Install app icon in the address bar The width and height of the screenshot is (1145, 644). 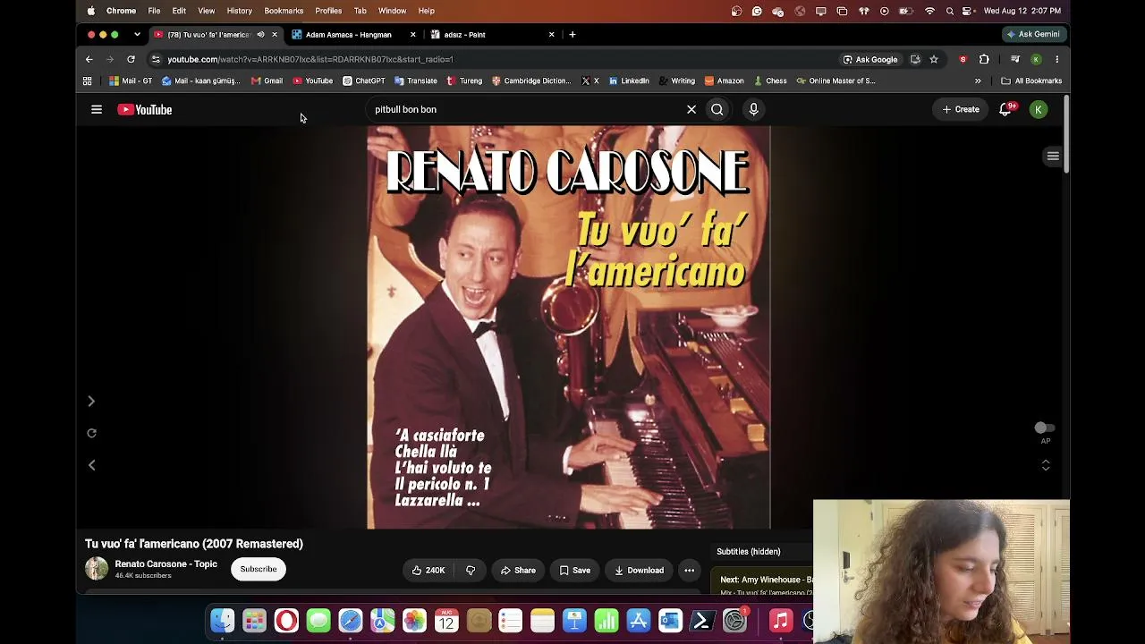coord(915,59)
